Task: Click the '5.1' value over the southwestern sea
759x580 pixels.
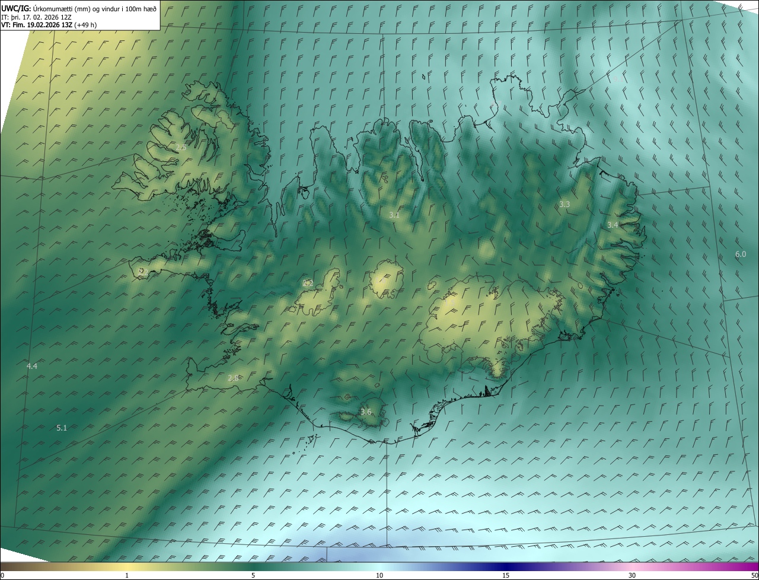Action: pos(62,428)
